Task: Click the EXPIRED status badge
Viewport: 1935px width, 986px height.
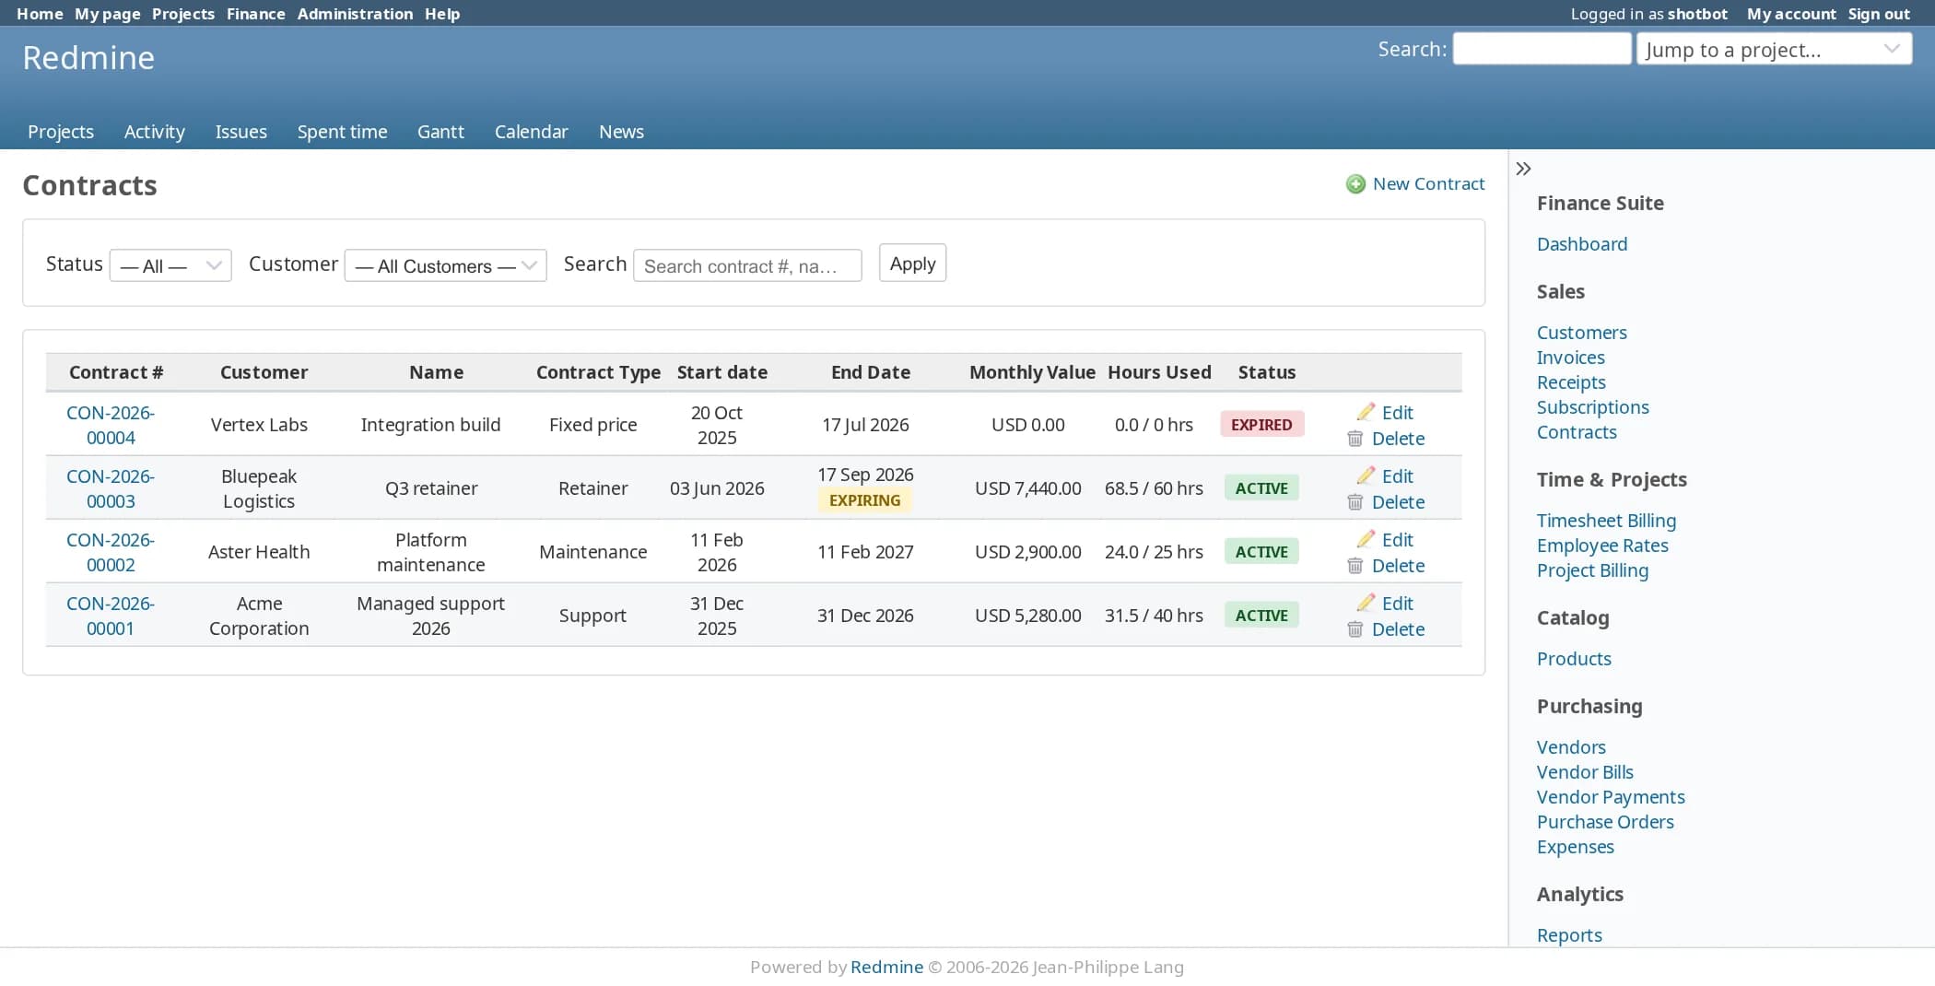Action: pyautogui.click(x=1261, y=425)
